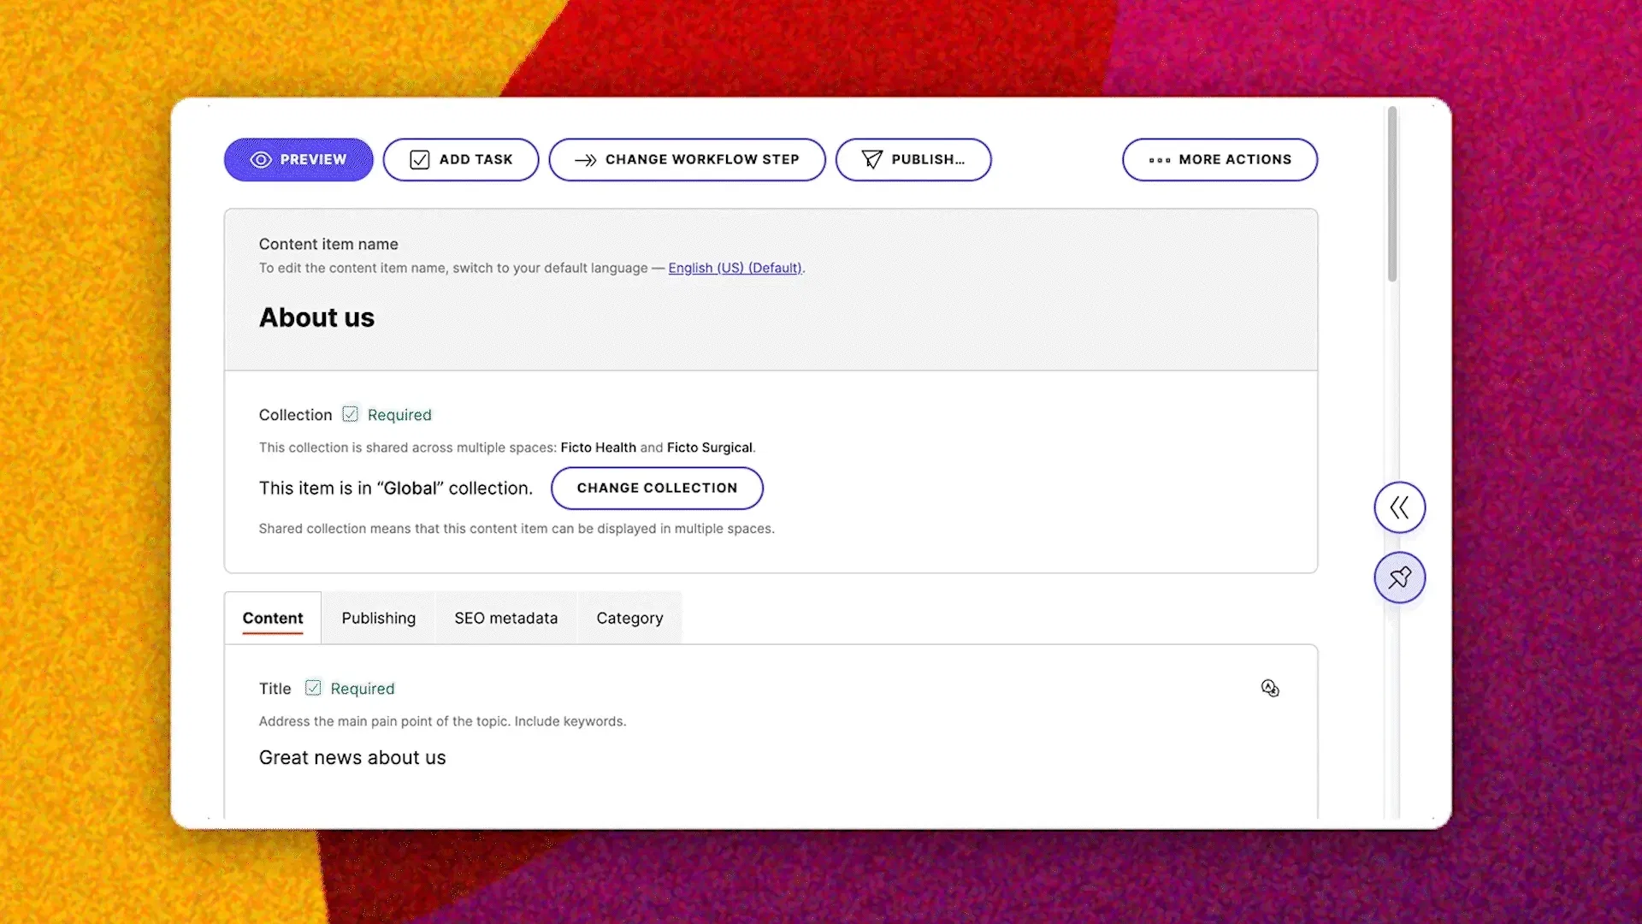
Task: Select the checkmark icon on Add Task
Action: [x=418, y=159]
